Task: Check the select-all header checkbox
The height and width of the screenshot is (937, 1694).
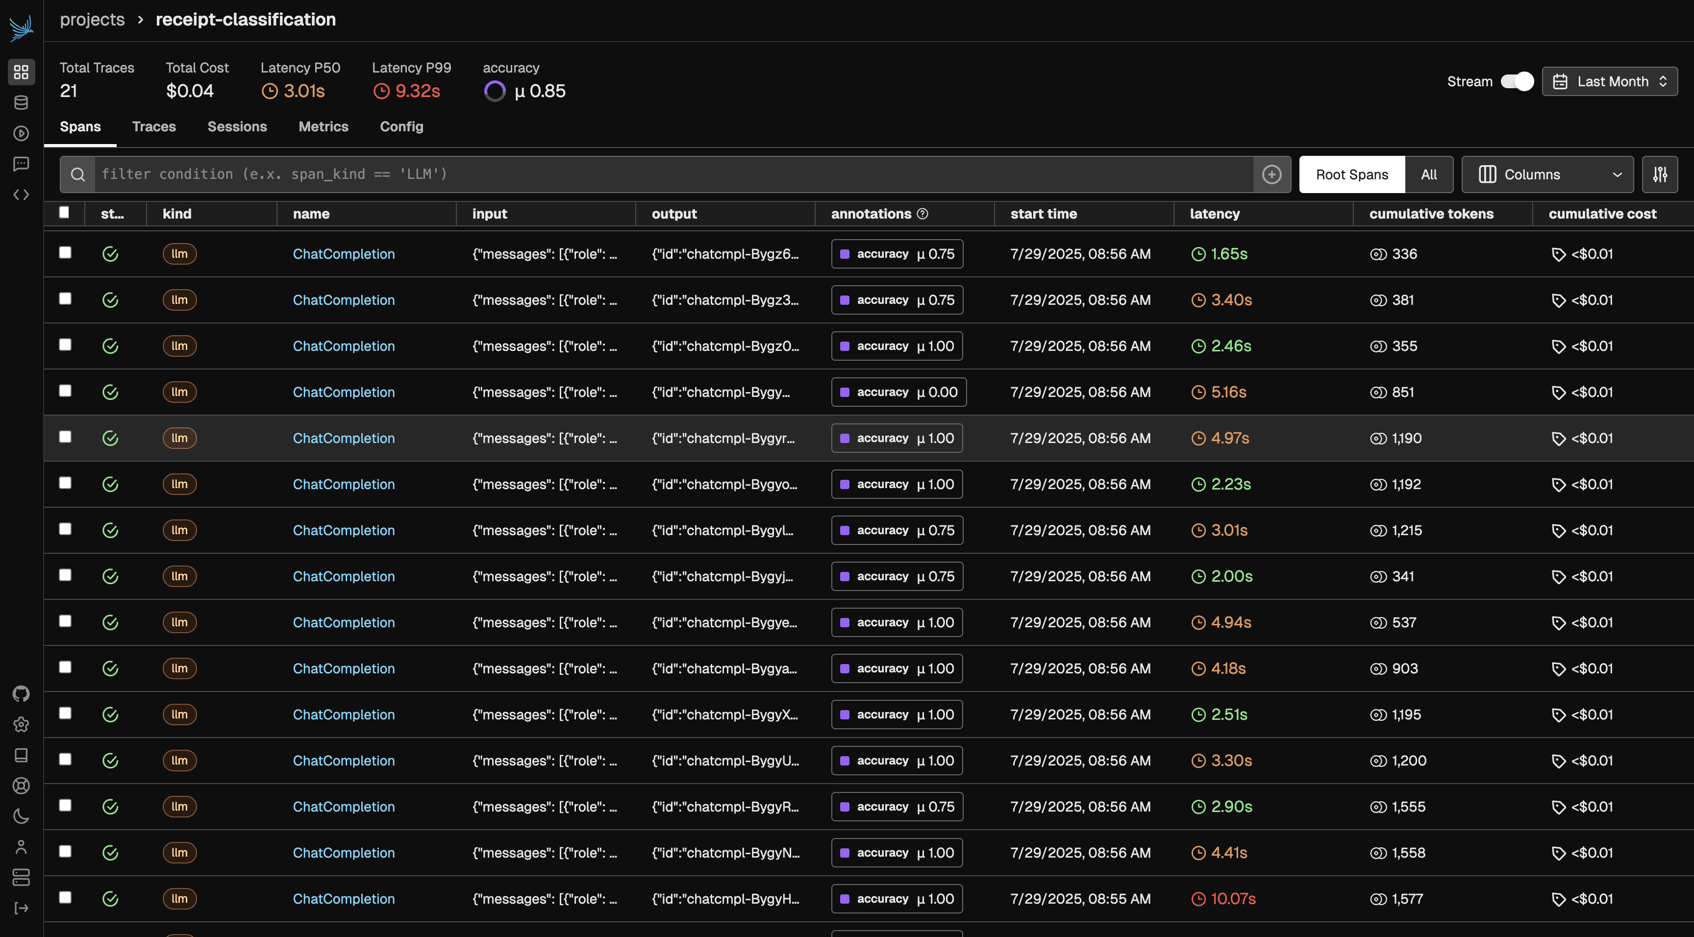Action: (64, 212)
